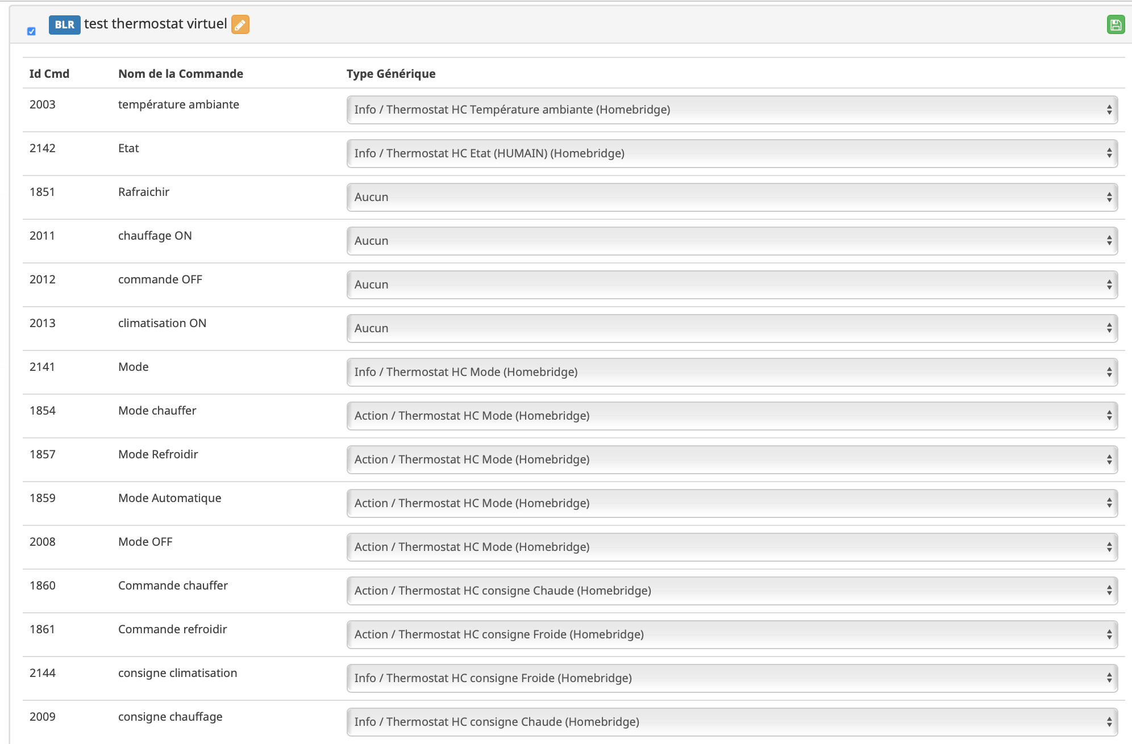The image size is (1132, 744).
Task: Open generic type dropdown for Mode OFF
Action: [732, 547]
